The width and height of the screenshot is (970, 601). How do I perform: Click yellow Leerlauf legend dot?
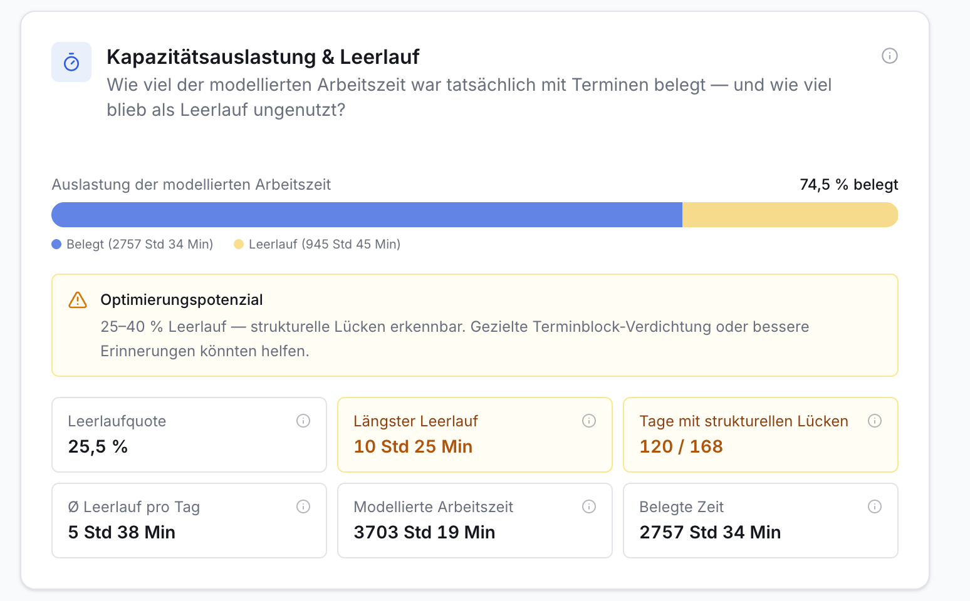point(239,244)
